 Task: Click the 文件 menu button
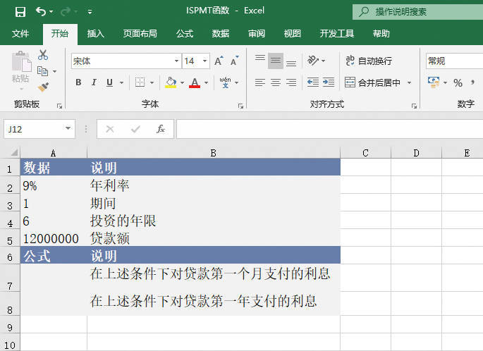pos(21,33)
